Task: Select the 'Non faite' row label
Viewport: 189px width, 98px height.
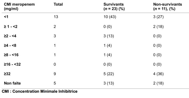Action: click(12, 83)
